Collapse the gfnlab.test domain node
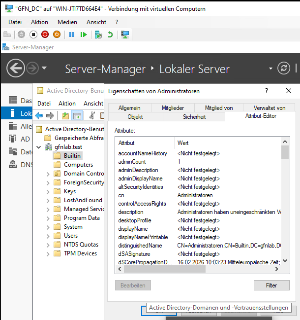 tap(39, 147)
